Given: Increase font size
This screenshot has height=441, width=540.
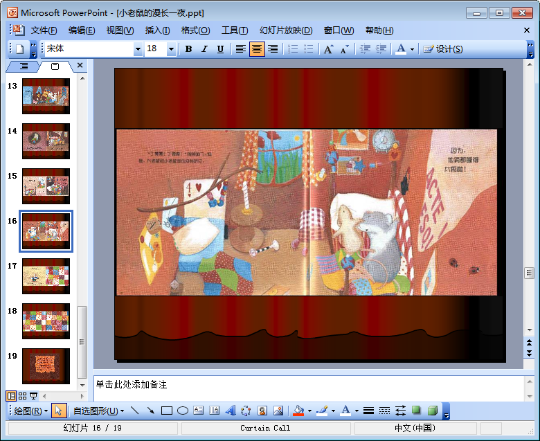Looking at the screenshot, I should [328, 49].
